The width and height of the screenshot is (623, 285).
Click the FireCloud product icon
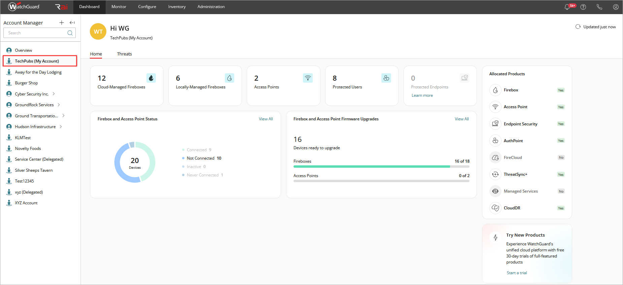[x=495, y=157]
